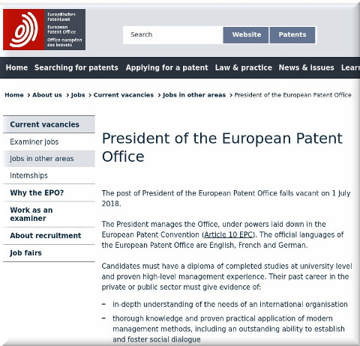Follow the About us breadcrumb link
The image size is (360, 346).
[47, 95]
